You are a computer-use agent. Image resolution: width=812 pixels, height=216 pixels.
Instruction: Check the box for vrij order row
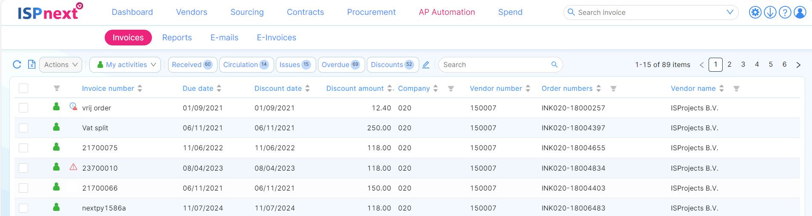pyautogui.click(x=23, y=108)
